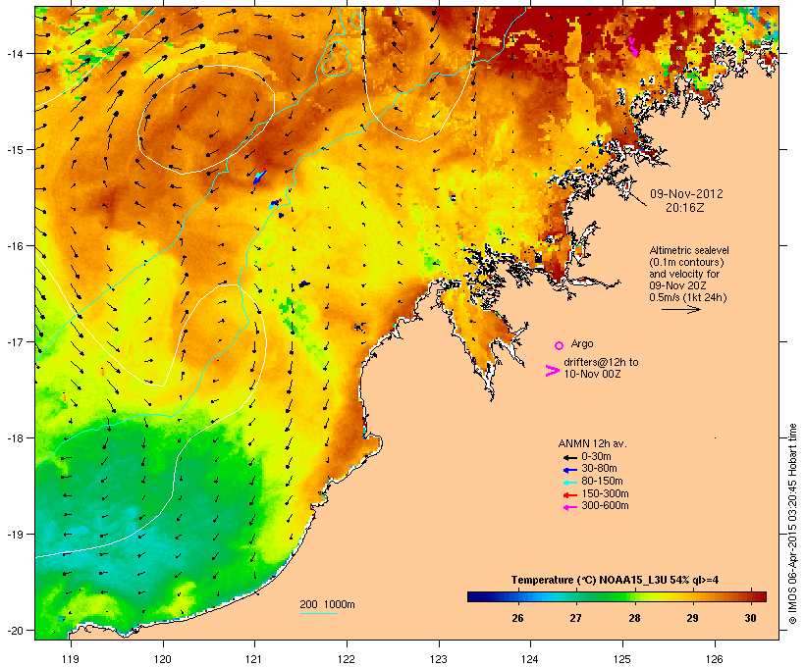805x667 pixels.
Task: Click the 80-150m depth label
Action: coord(602,482)
